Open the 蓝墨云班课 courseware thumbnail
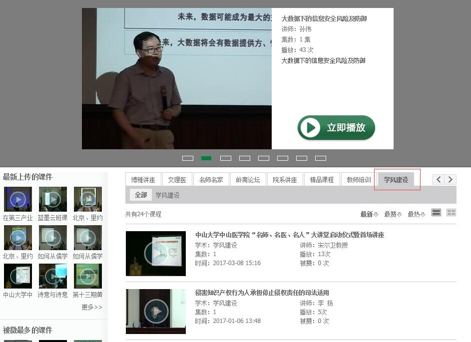 tap(53, 199)
